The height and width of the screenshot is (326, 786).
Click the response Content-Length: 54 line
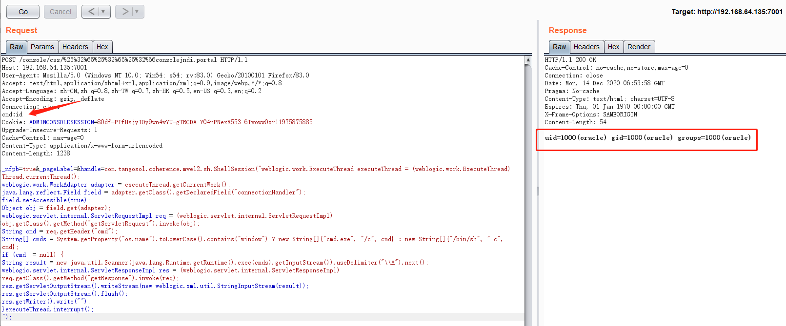(x=576, y=122)
